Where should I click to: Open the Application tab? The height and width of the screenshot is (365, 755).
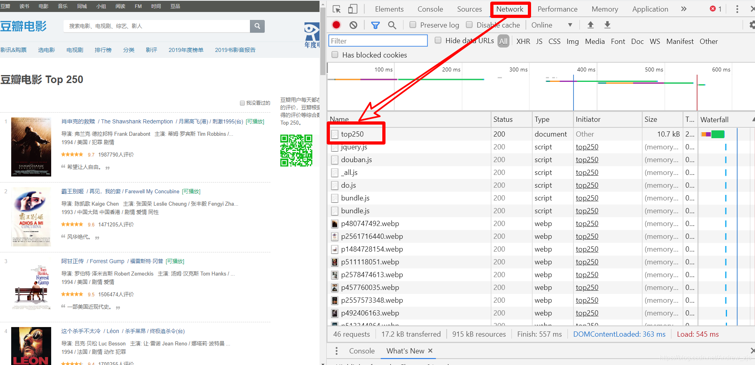tap(650, 9)
